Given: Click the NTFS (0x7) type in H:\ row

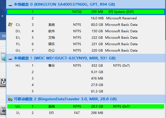Looking at the screenshot, I should pos(121,66).
